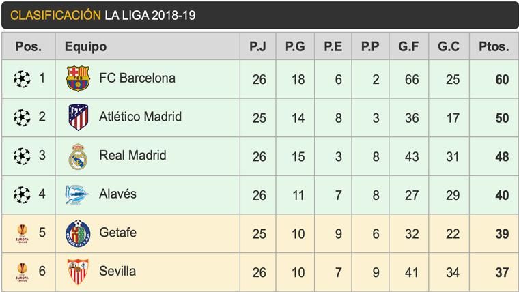This screenshot has height=292, width=519.
Task: Select the Pos. column header
Action: (28, 47)
